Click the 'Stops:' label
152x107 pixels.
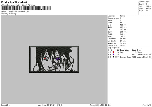[x=110, y=21]
